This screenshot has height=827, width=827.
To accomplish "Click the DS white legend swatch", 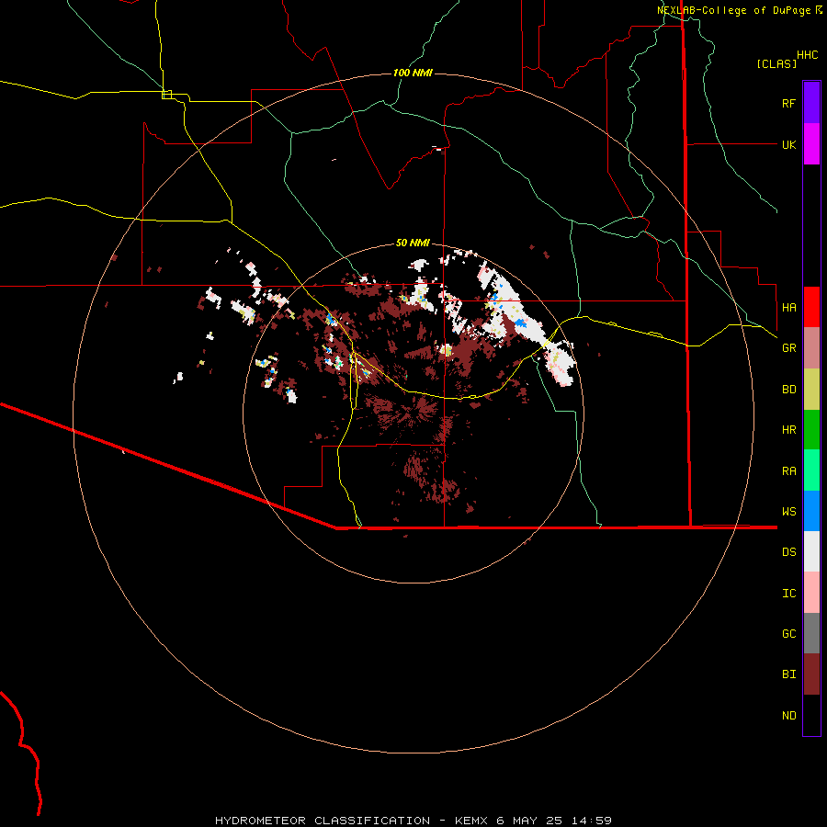I will (811, 551).
